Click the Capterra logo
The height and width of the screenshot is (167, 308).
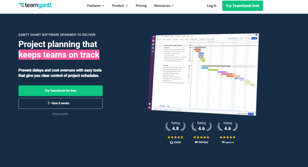(x=227, y=142)
